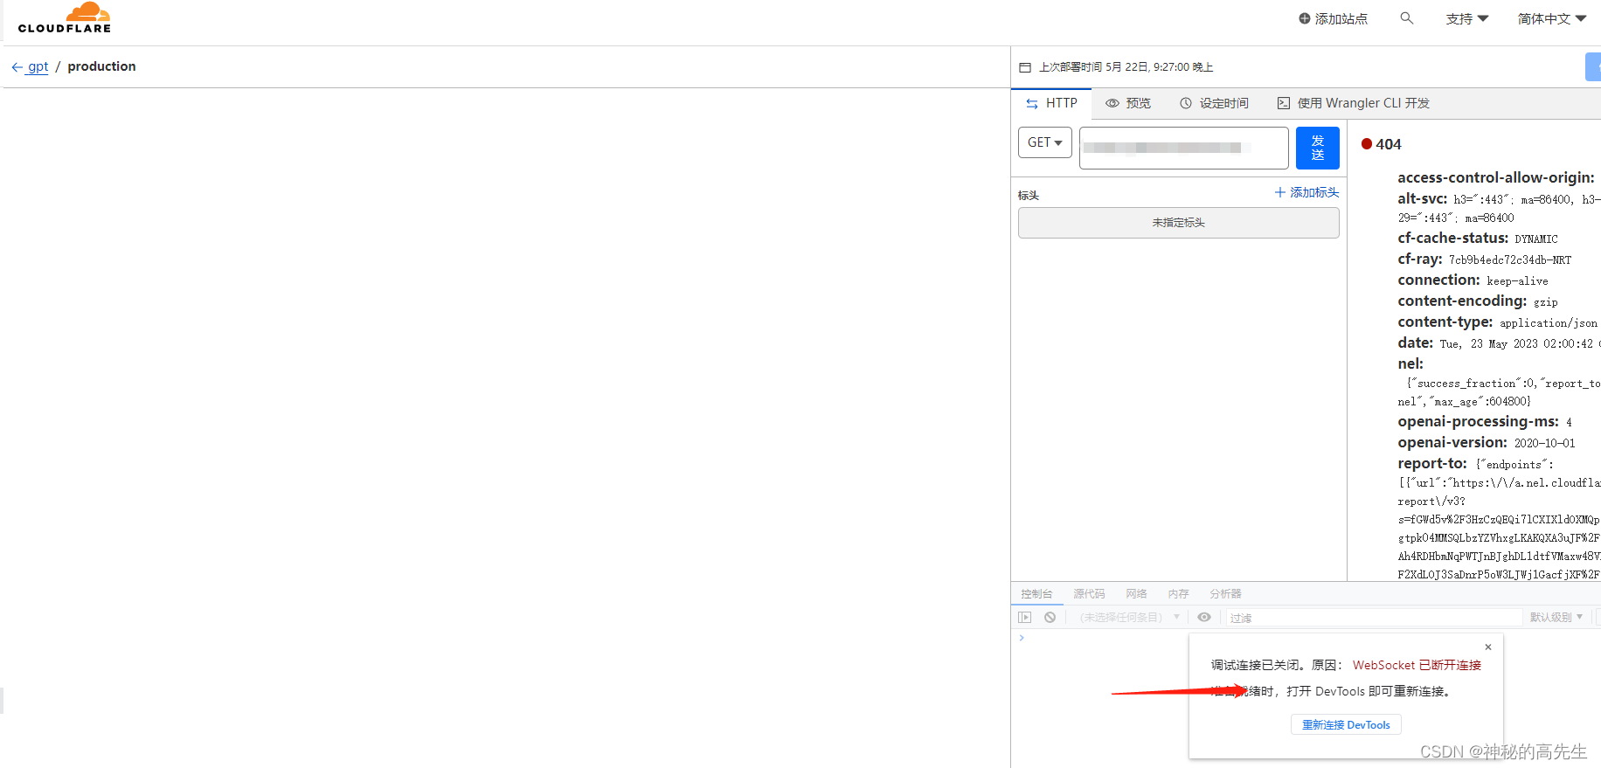Switch to the 预览 preview tab

tap(1128, 103)
